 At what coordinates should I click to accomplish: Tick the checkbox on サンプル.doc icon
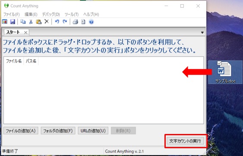pyautogui.click(x=219, y=63)
